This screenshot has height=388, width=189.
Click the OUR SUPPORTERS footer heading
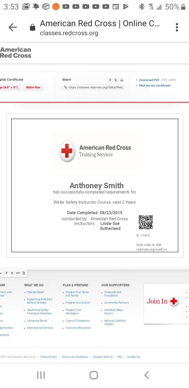click(x=115, y=285)
